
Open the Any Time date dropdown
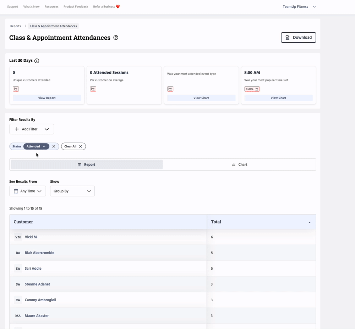pos(28,191)
